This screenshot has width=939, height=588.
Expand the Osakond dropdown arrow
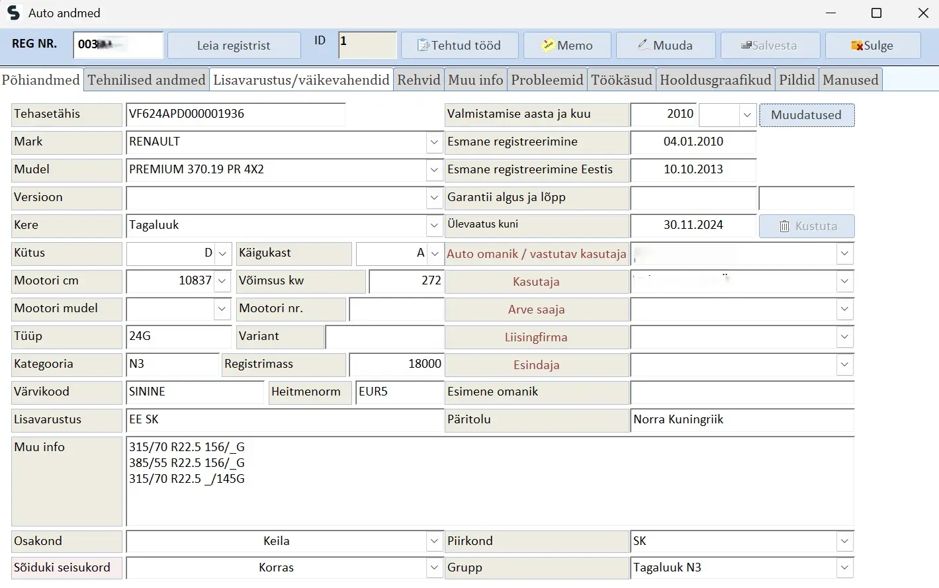[434, 541]
